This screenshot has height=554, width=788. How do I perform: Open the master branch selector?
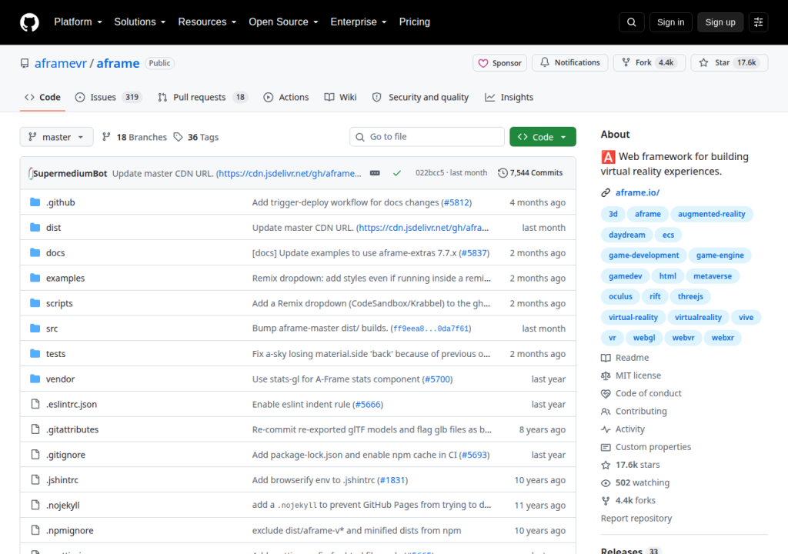click(x=56, y=137)
